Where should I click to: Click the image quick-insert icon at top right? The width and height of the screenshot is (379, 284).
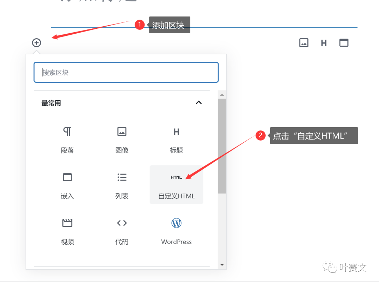304,43
